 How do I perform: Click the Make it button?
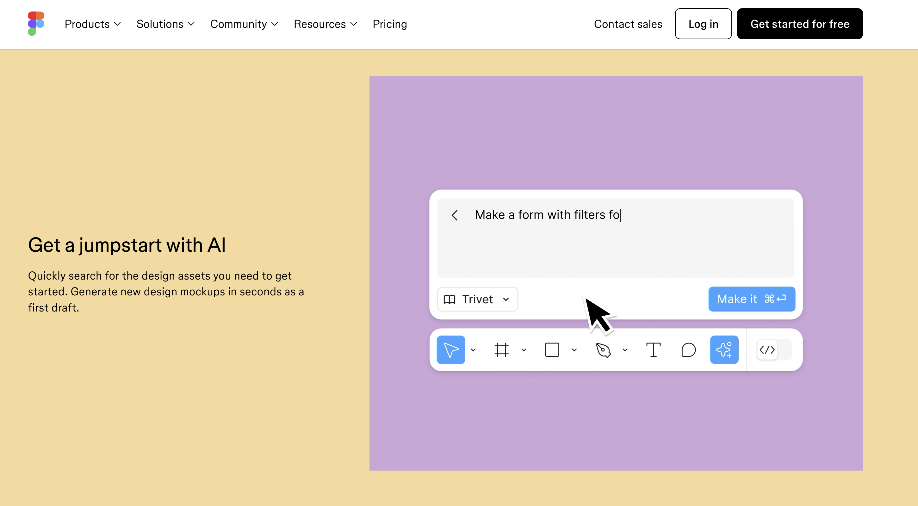pos(752,299)
